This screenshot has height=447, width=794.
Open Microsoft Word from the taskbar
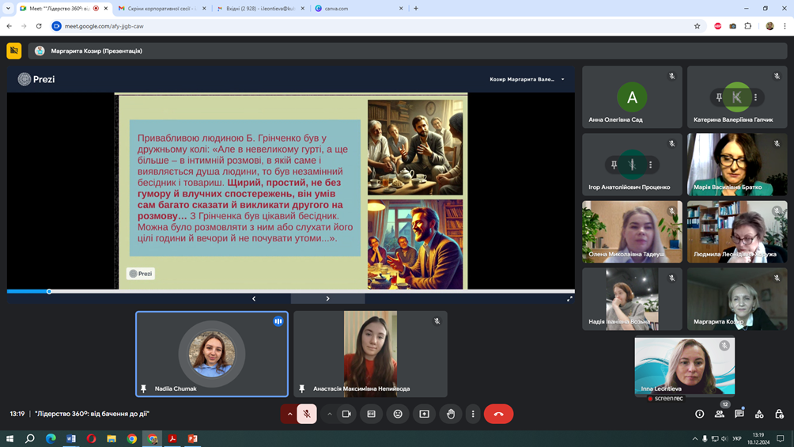71,438
